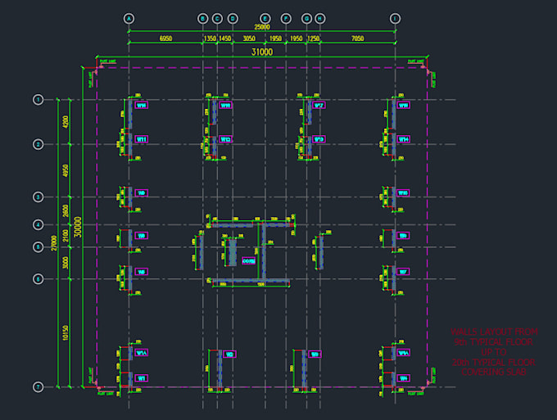The width and height of the screenshot is (557, 420).
Task: Select grid bubble G at top
Action: click(306, 19)
